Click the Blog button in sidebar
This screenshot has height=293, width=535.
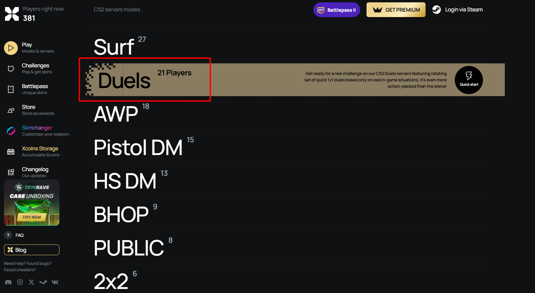pos(32,250)
